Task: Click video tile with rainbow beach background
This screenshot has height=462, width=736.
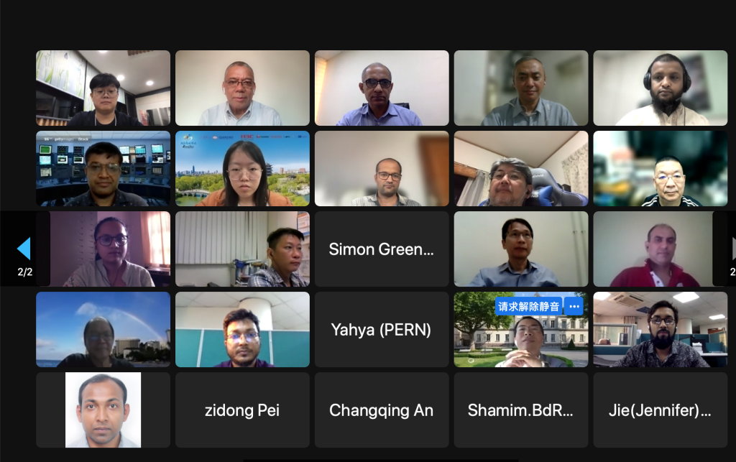Action: (103, 330)
